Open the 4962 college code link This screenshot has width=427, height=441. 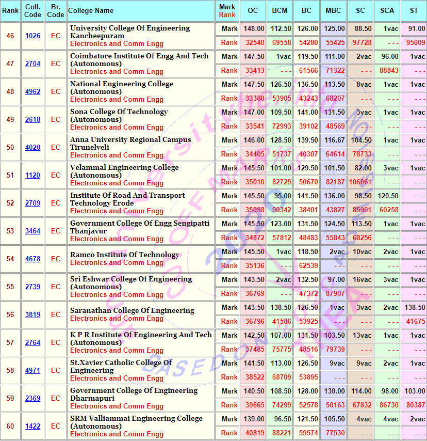coord(32,92)
